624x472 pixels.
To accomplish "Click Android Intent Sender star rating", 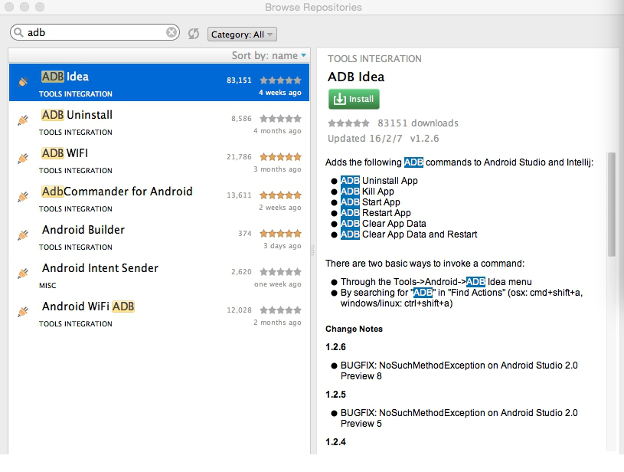I will (x=280, y=272).
